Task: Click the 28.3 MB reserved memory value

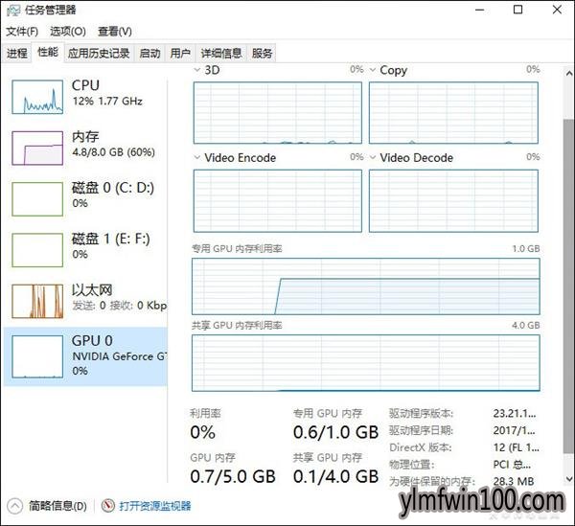Action: click(514, 481)
